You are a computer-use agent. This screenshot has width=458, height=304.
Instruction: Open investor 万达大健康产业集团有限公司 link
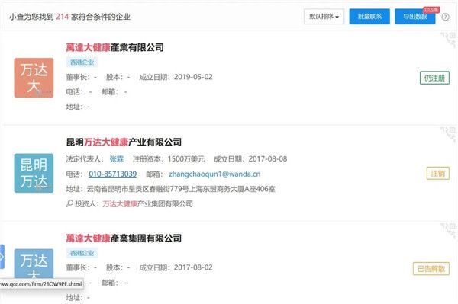coord(148,203)
